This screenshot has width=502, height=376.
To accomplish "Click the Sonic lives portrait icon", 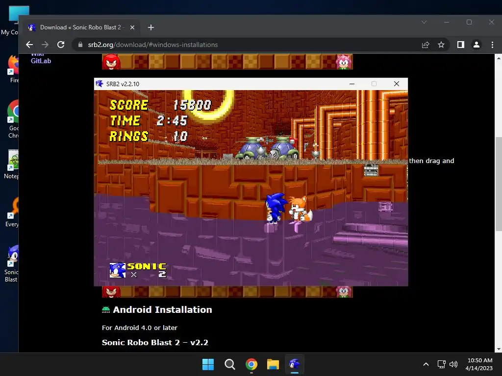I will coord(117,270).
